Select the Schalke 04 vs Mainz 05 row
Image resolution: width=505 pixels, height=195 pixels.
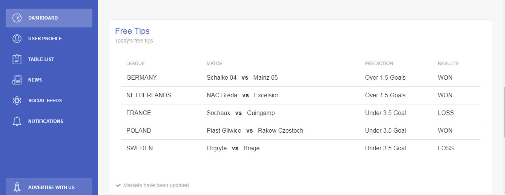tap(301, 78)
